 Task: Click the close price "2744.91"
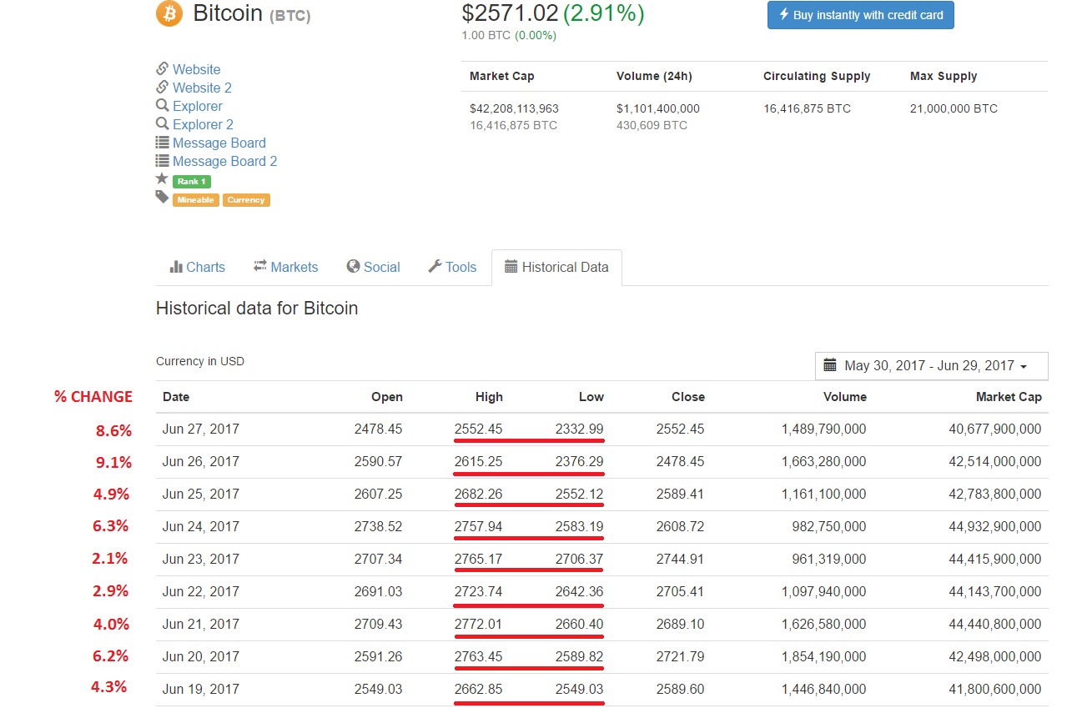tap(680, 559)
